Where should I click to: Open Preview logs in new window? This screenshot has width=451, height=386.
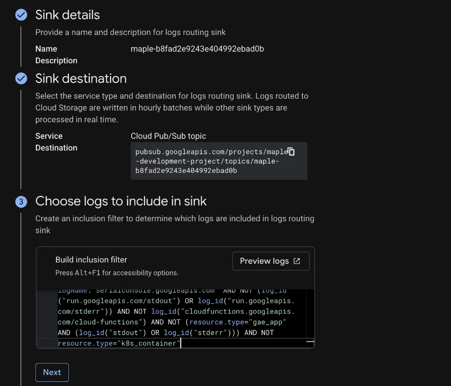click(x=271, y=261)
